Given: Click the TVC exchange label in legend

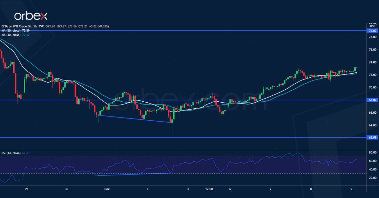Looking at the screenshot, I should click(x=41, y=26).
